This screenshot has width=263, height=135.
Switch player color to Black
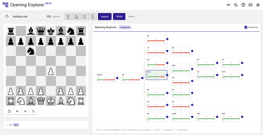tap(131, 16)
